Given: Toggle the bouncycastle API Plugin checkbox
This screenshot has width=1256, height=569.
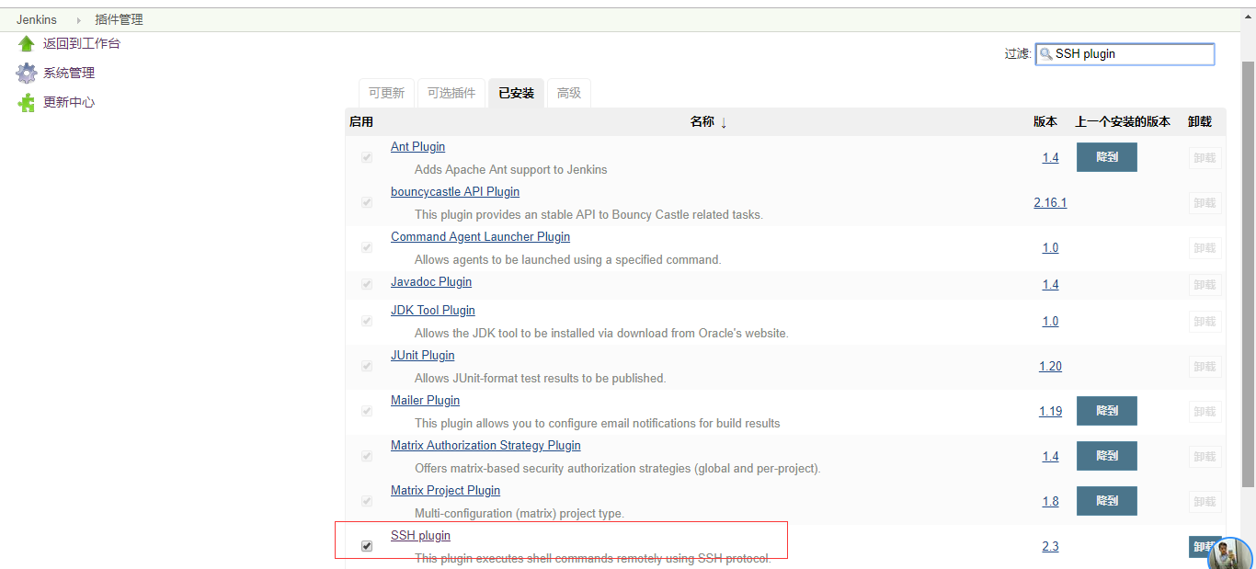Looking at the screenshot, I should pos(367,202).
